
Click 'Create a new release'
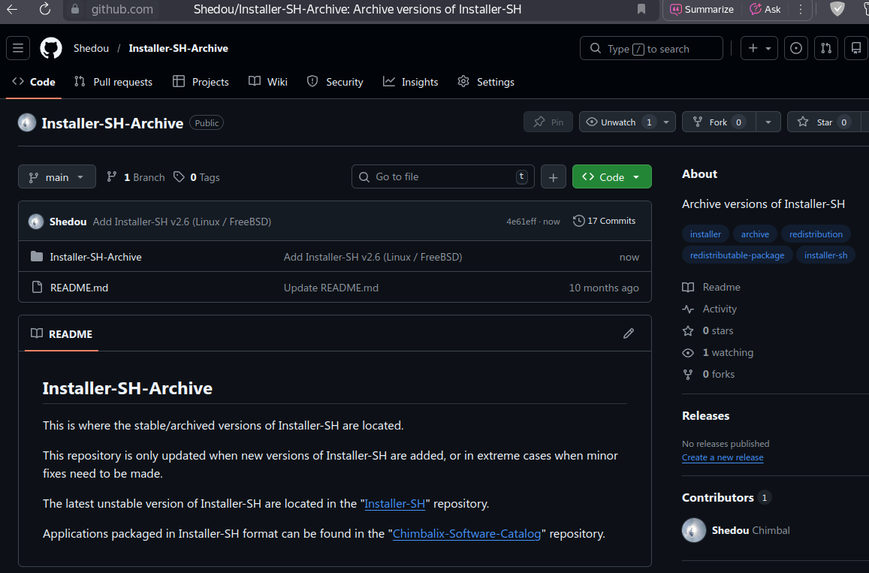point(723,457)
